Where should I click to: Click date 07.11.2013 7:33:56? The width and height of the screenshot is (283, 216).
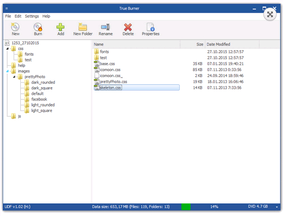pyautogui.click(x=224, y=88)
